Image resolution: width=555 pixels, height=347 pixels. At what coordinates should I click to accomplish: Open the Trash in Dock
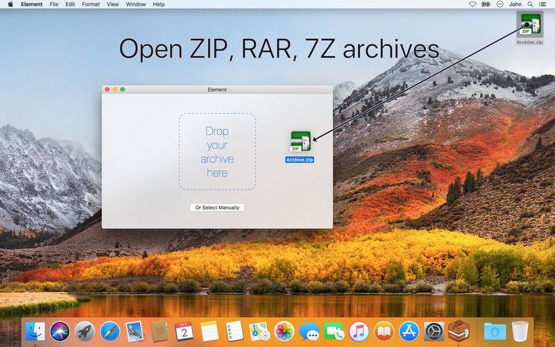pos(520,332)
